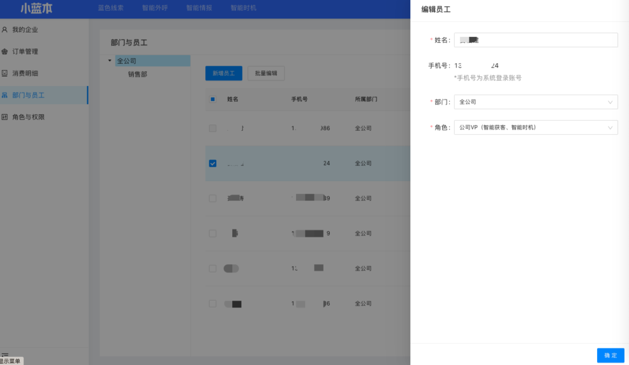Click the person icon beside 我的企业
Image resolution: width=629 pixels, height=365 pixels.
coord(5,29)
